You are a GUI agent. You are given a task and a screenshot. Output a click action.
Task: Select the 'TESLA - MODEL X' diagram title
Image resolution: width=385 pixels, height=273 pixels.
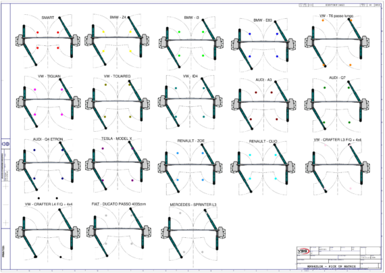pyautogui.click(x=117, y=139)
